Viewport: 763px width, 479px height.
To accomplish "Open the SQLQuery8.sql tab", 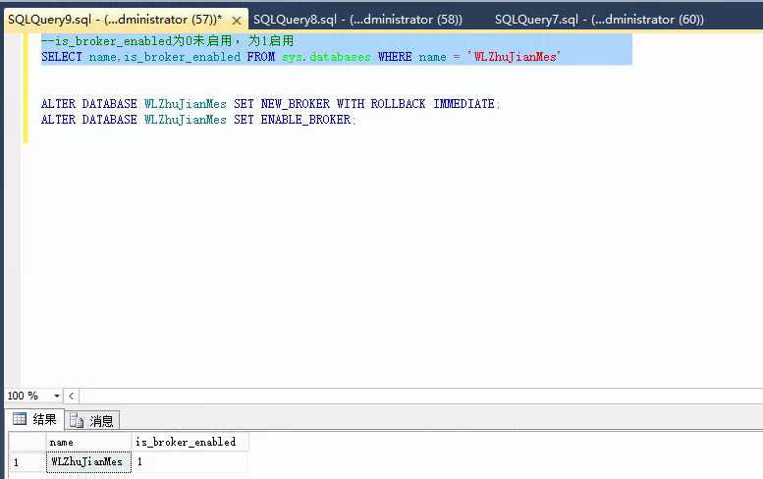I will point(357,20).
